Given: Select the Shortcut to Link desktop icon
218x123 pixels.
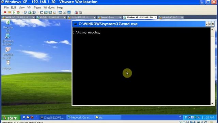Looking at the screenshot, I should point(8,53).
